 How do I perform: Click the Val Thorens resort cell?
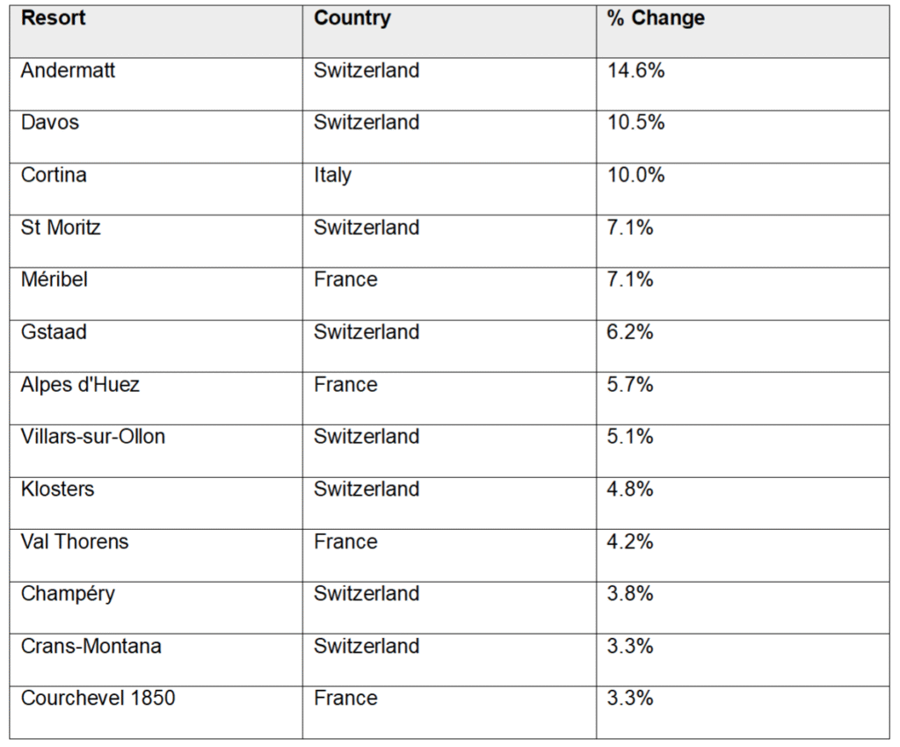pos(75,541)
